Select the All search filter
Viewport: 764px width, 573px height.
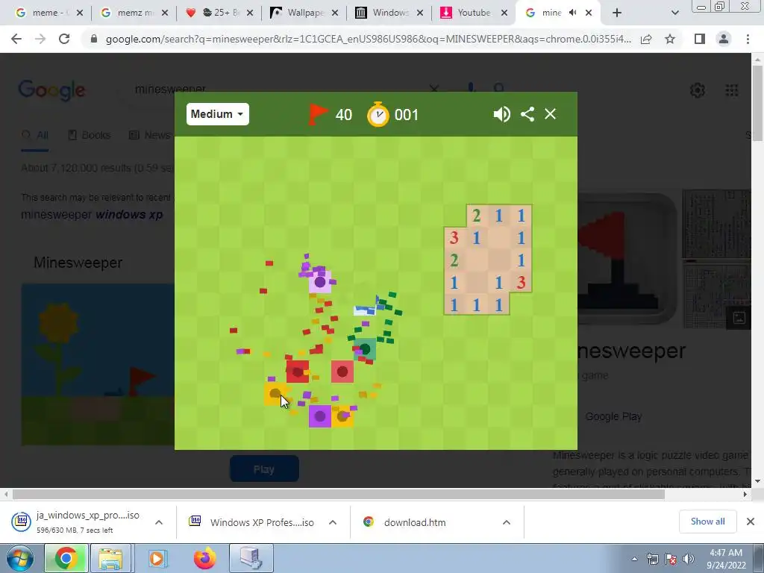tap(34, 135)
